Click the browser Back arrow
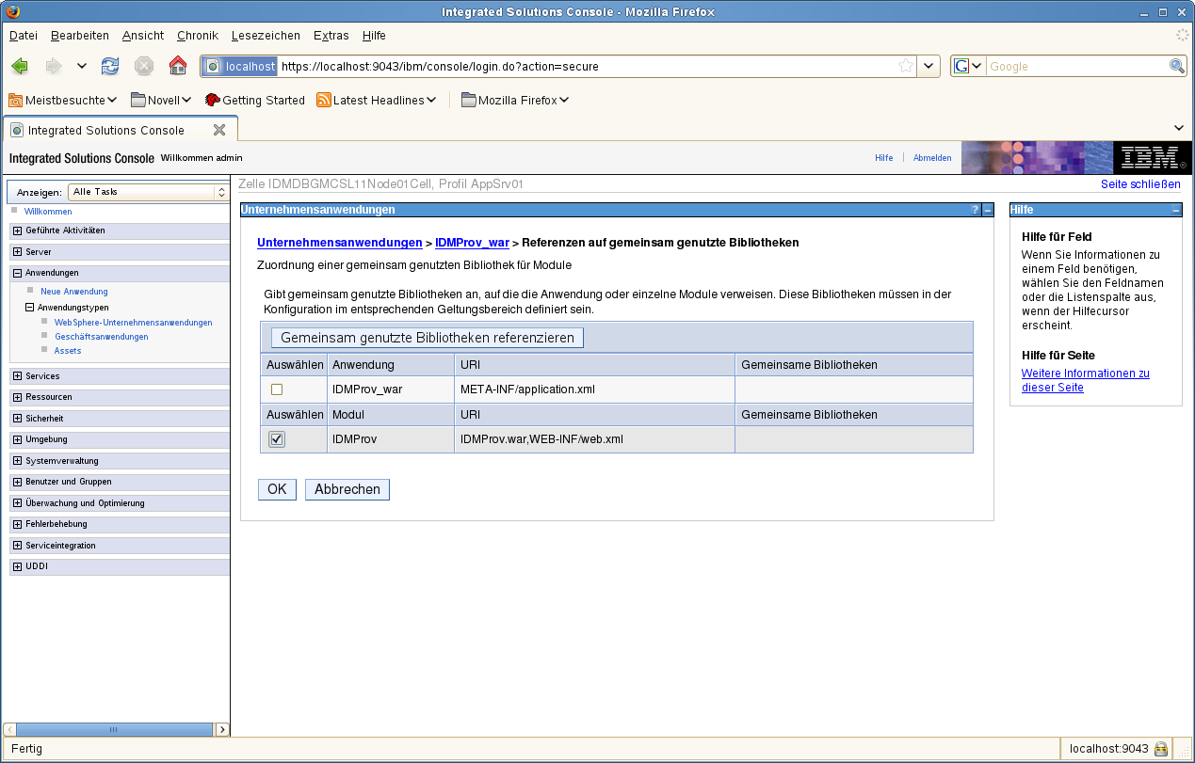Image resolution: width=1195 pixels, height=763 pixels. tap(20, 66)
